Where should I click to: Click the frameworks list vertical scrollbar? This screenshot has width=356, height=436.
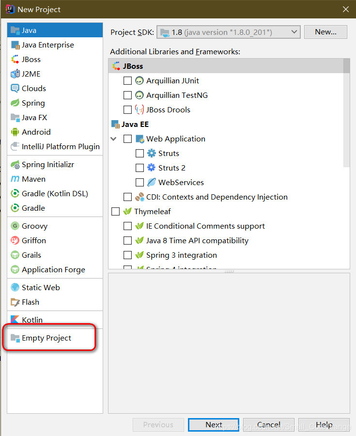[x=346, y=112]
